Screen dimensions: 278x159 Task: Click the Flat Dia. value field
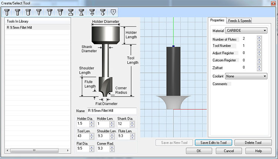(x=83, y=149)
